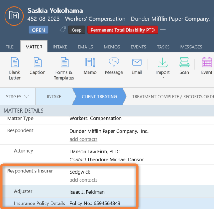Screen dimensions: 214x209
Task: Open the EMAILS tab
Action: click(85, 47)
